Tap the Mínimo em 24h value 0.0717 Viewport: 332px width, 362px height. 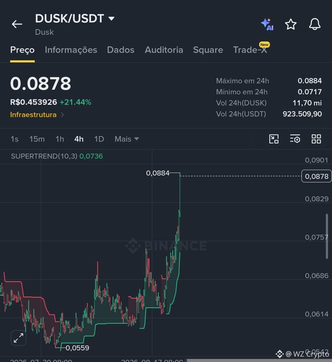pos(310,92)
